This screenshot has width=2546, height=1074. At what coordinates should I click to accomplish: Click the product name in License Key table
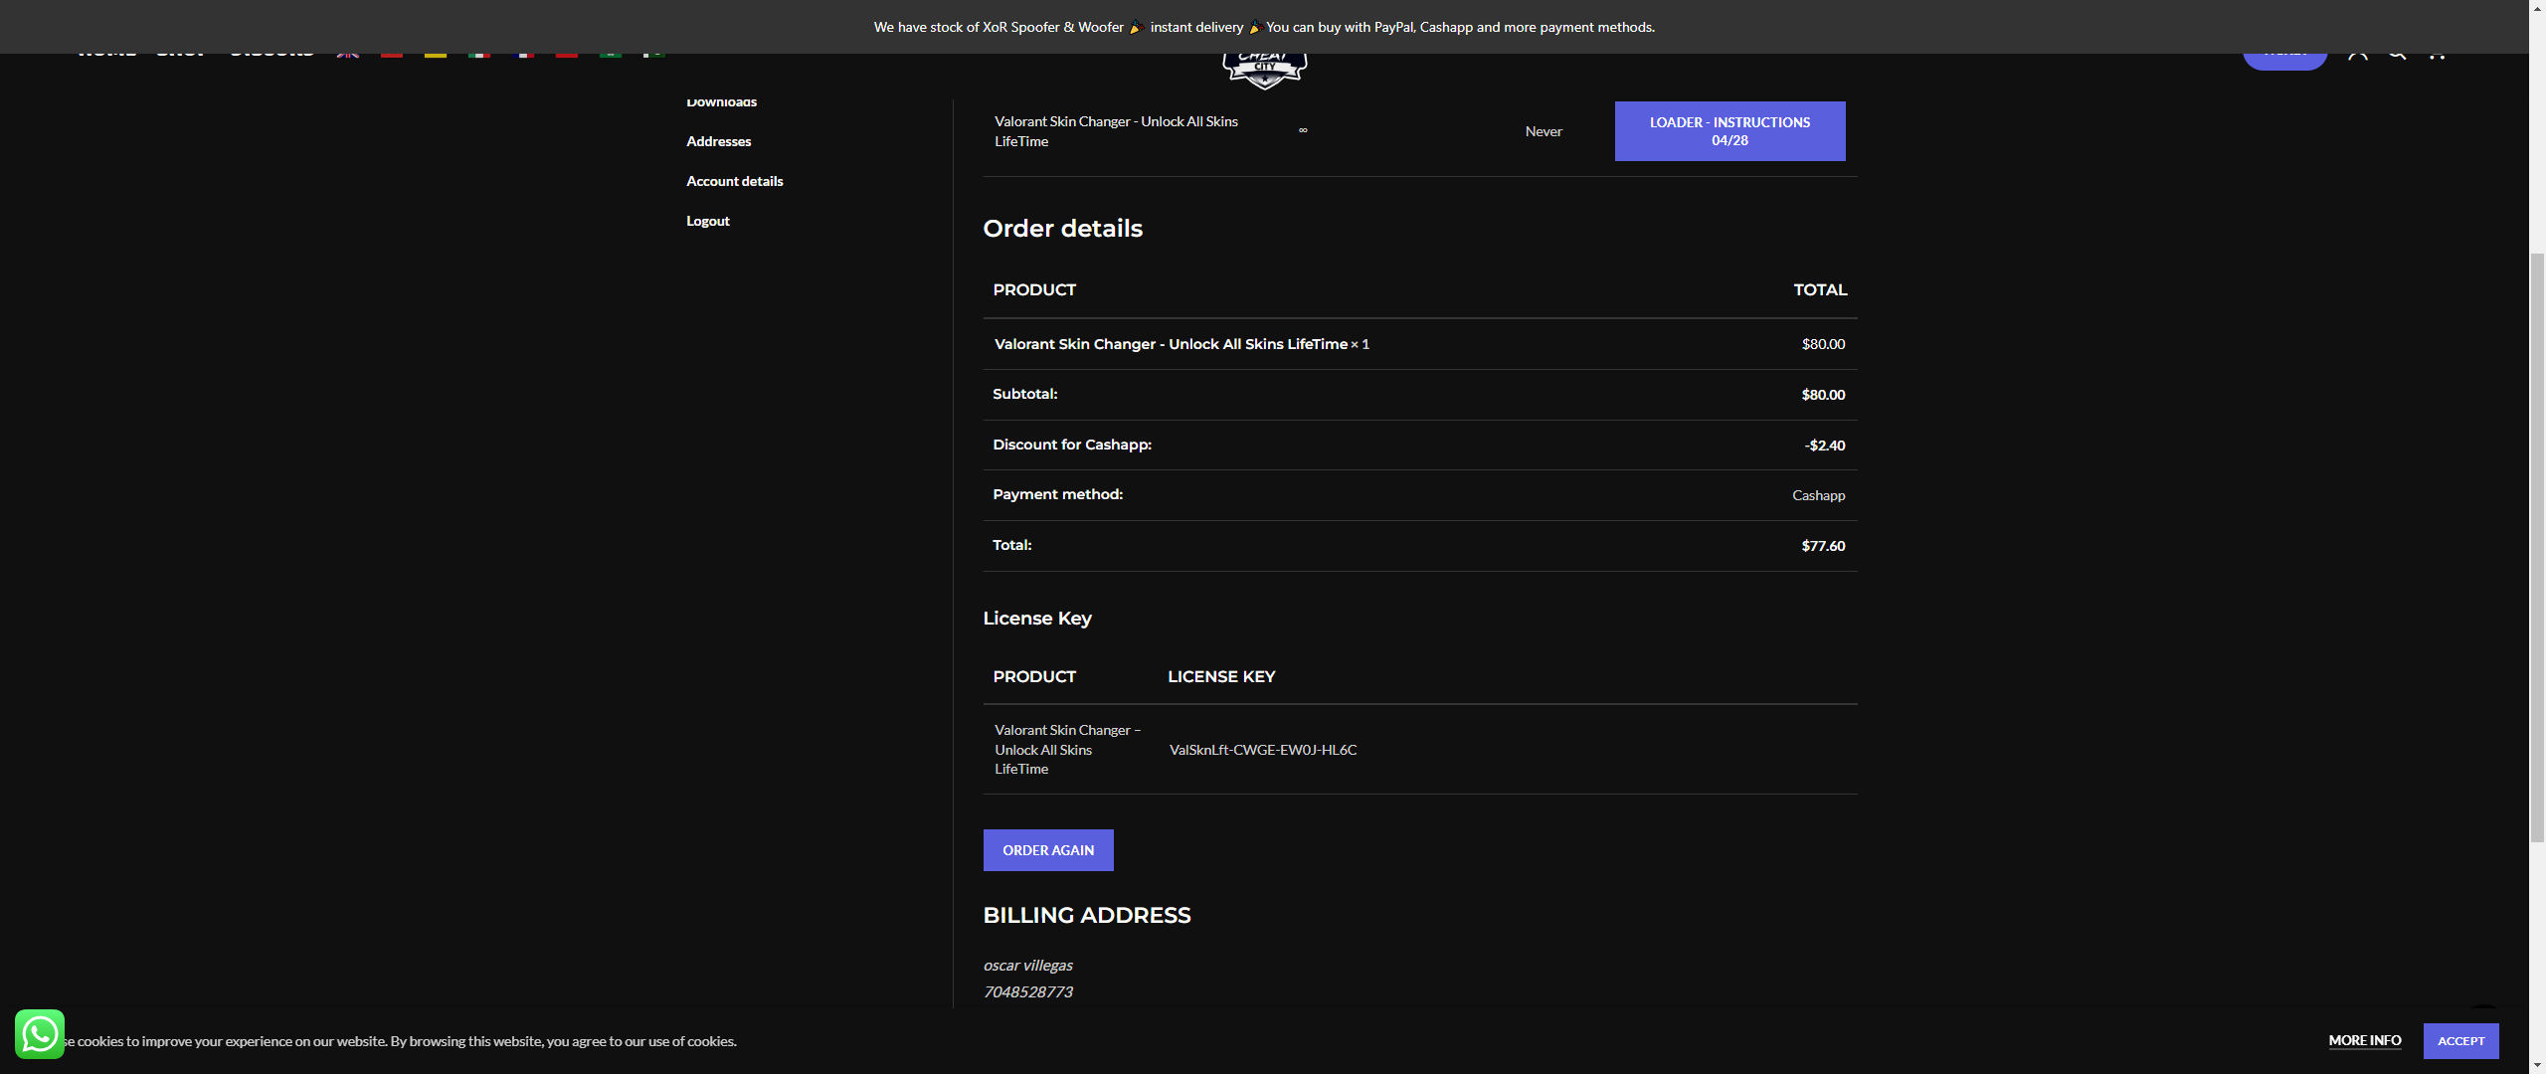[x=1067, y=750]
